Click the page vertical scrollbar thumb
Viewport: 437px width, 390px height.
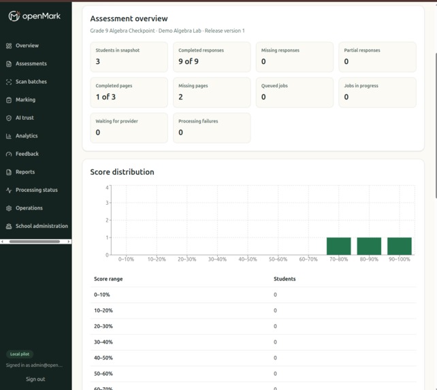click(x=436, y=125)
